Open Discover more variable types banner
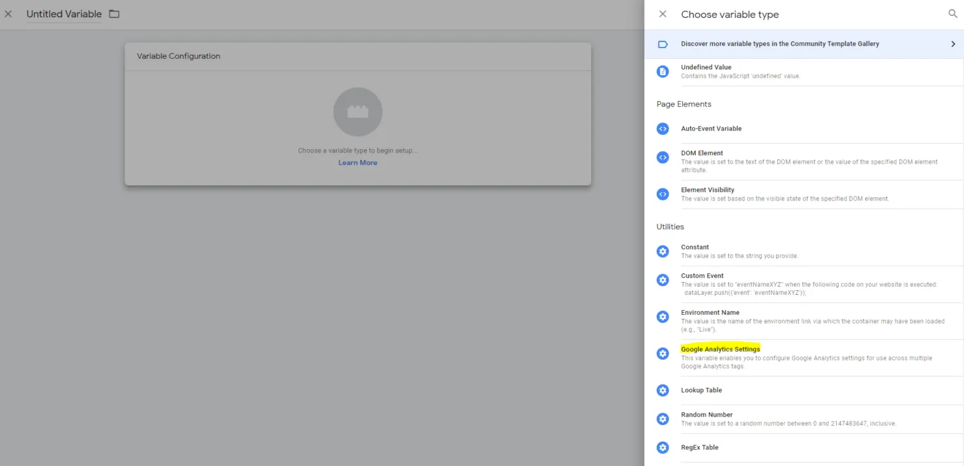Screen dimensions: 964x466 (804, 44)
